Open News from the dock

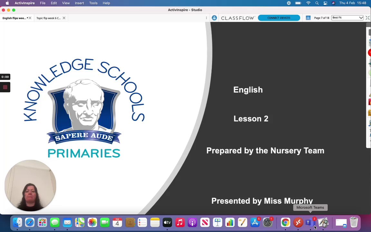(x=205, y=223)
